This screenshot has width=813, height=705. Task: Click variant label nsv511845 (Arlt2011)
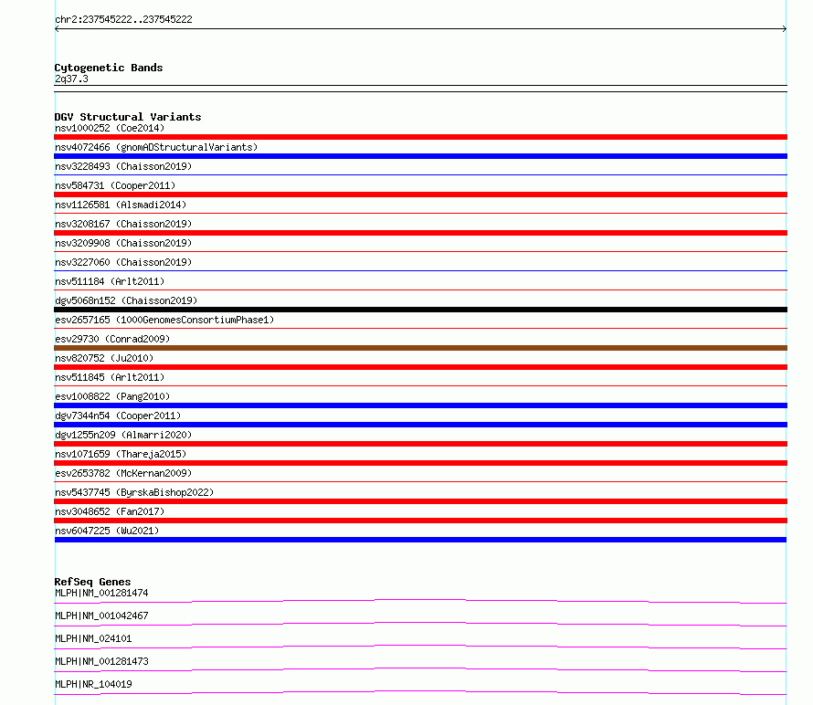(x=110, y=377)
